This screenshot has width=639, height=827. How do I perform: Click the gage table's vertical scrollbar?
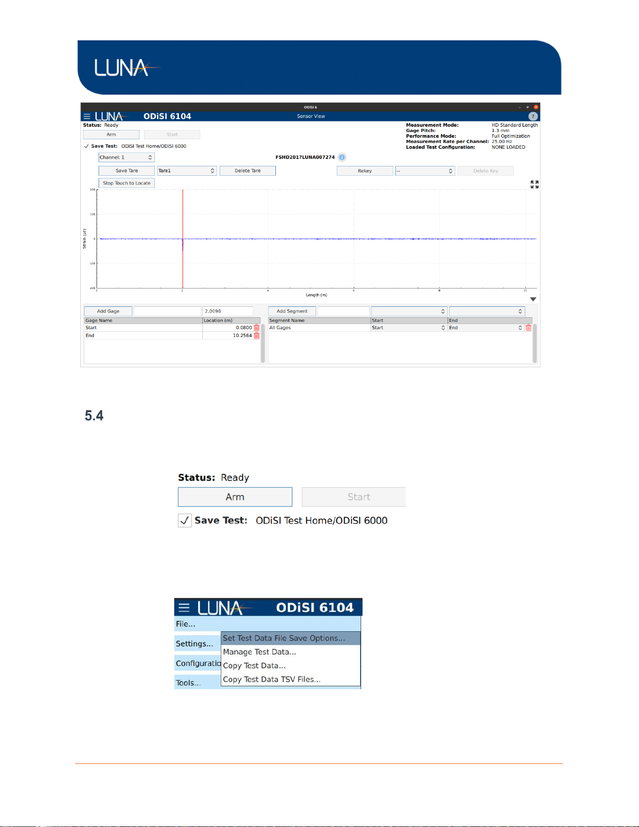pyautogui.click(x=263, y=343)
